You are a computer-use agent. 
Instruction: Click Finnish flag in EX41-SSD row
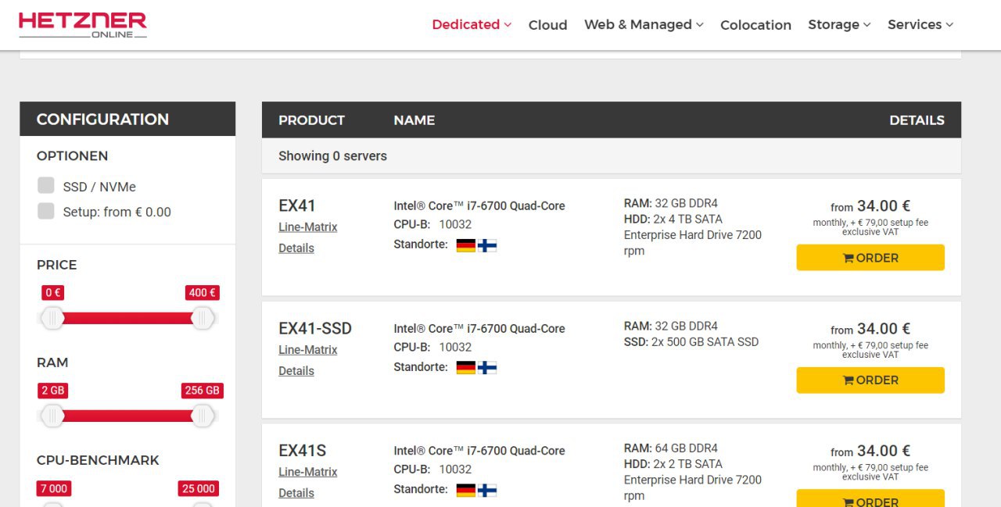tap(487, 367)
